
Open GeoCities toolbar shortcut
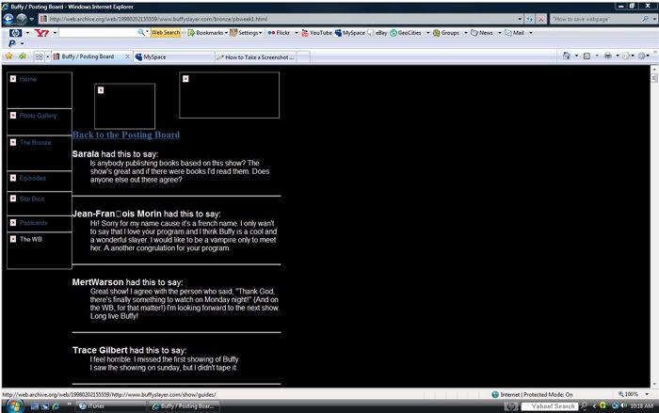click(x=406, y=33)
